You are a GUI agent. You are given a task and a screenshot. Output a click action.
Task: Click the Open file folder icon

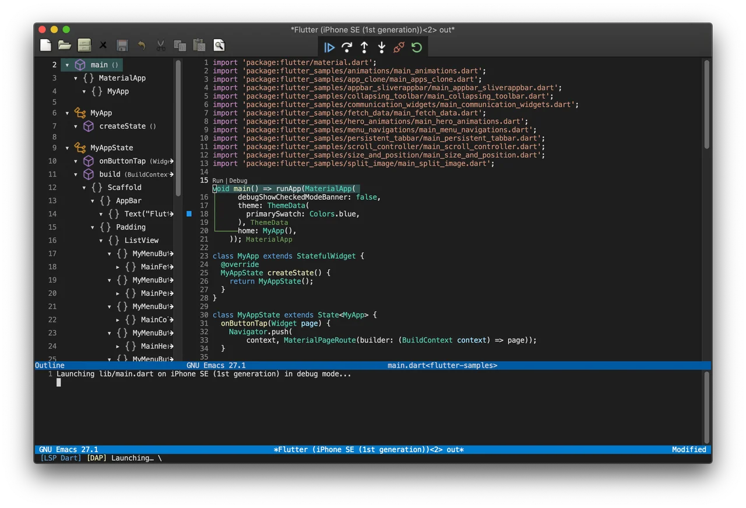[65, 45]
